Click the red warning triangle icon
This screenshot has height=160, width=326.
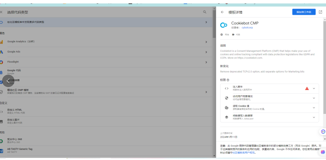[x=307, y=88]
